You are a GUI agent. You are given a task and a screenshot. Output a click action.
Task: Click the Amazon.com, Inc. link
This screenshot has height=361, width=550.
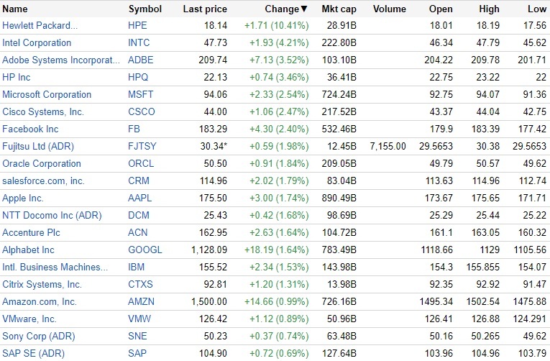pyautogui.click(x=40, y=302)
